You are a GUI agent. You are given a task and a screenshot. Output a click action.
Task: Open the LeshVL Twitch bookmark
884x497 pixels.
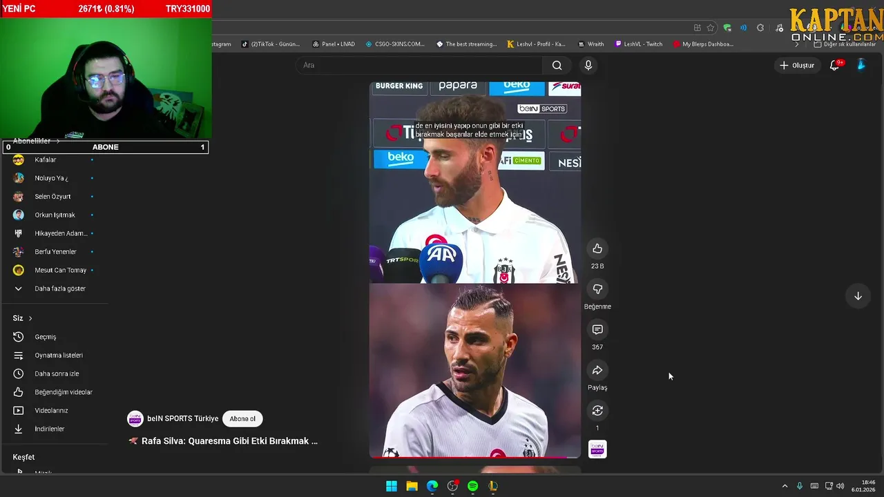pos(638,44)
